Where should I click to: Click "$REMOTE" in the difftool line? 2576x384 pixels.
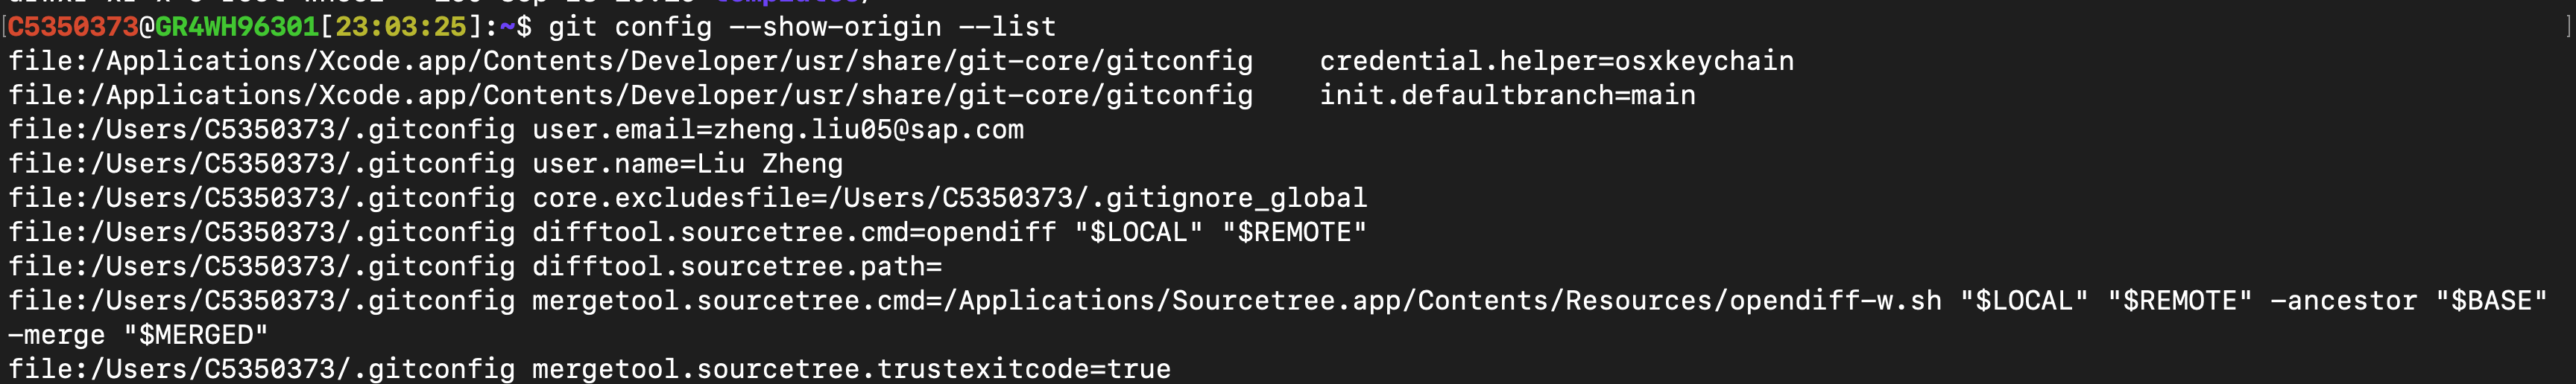point(1294,232)
